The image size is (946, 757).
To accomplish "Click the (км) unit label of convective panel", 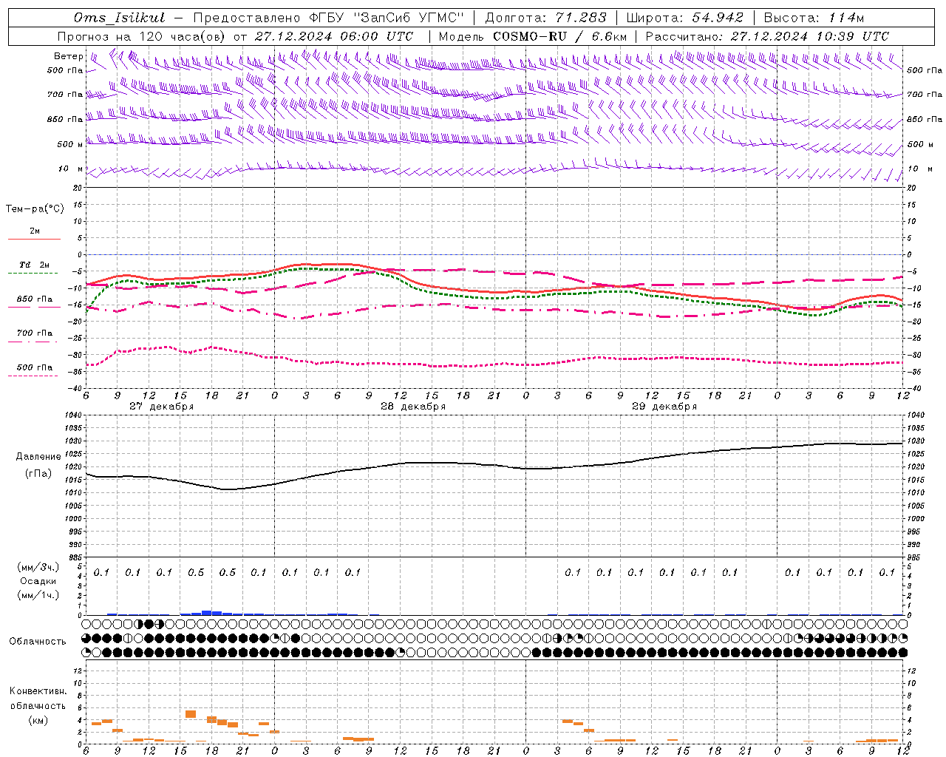I will pyautogui.click(x=38, y=720).
